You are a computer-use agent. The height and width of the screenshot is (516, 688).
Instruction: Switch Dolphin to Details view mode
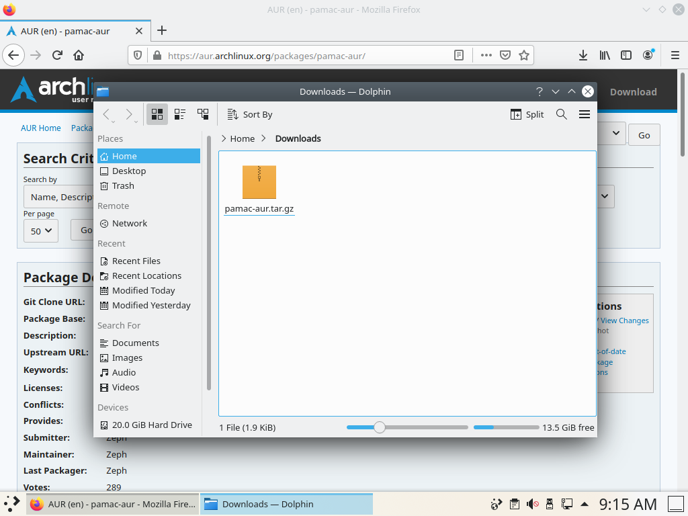(203, 114)
